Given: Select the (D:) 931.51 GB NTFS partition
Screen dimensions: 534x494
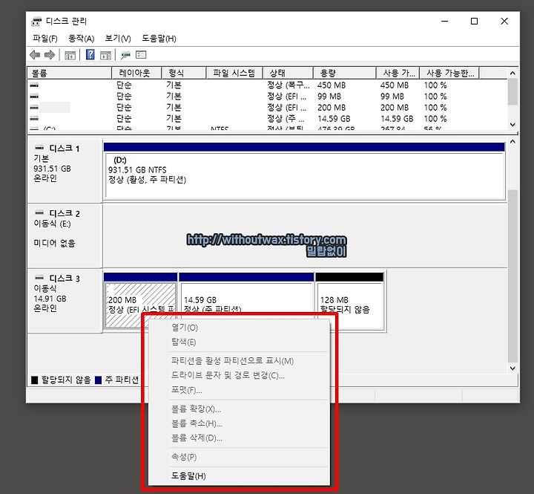Looking at the screenshot, I should (305, 172).
